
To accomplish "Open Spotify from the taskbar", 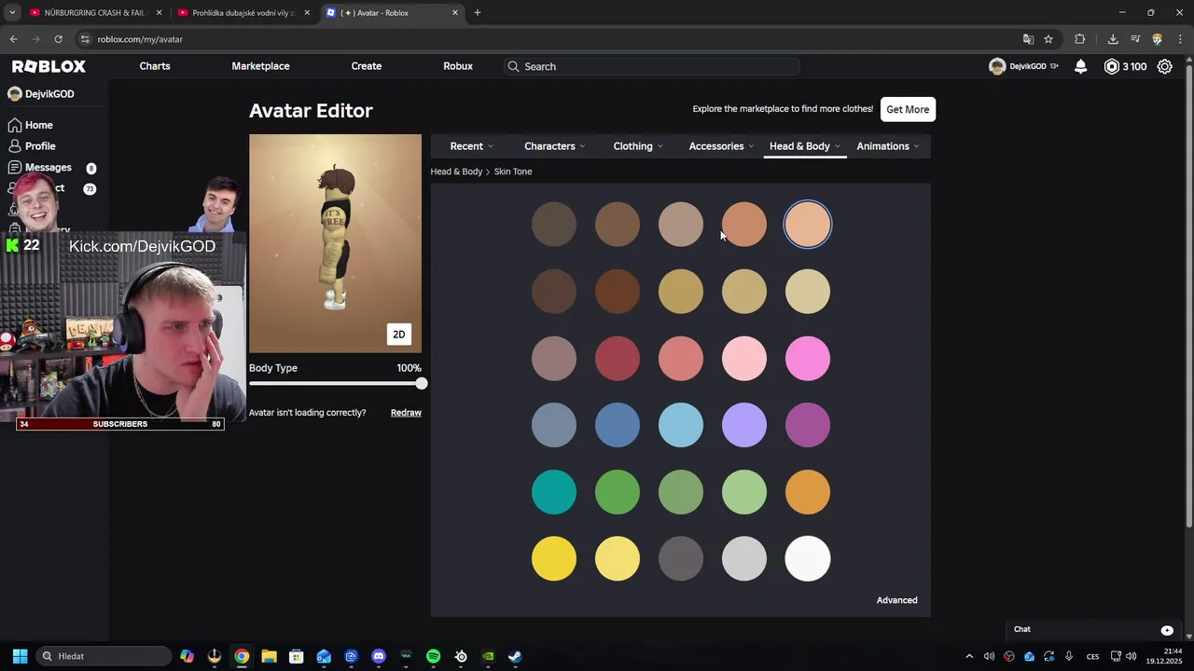I will (x=433, y=656).
